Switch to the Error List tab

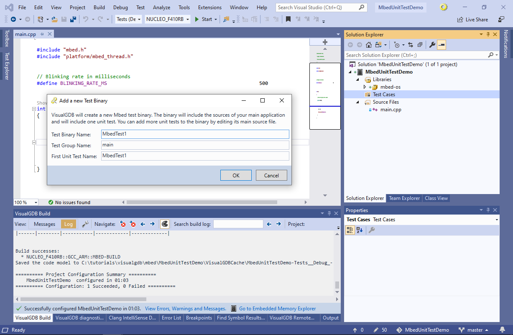click(x=171, y=318)
